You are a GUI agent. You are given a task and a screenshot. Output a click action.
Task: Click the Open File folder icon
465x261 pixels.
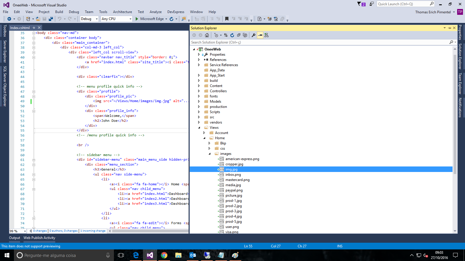38,19
